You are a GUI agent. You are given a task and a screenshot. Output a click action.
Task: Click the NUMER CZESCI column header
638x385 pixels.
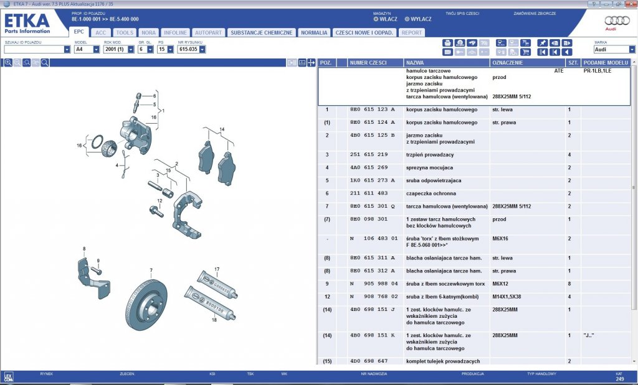tap(376, 63)
